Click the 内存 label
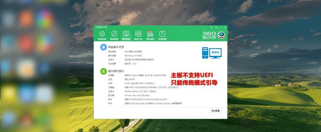The height and width of the screenshot is (132, 321). tap(110, 83)
